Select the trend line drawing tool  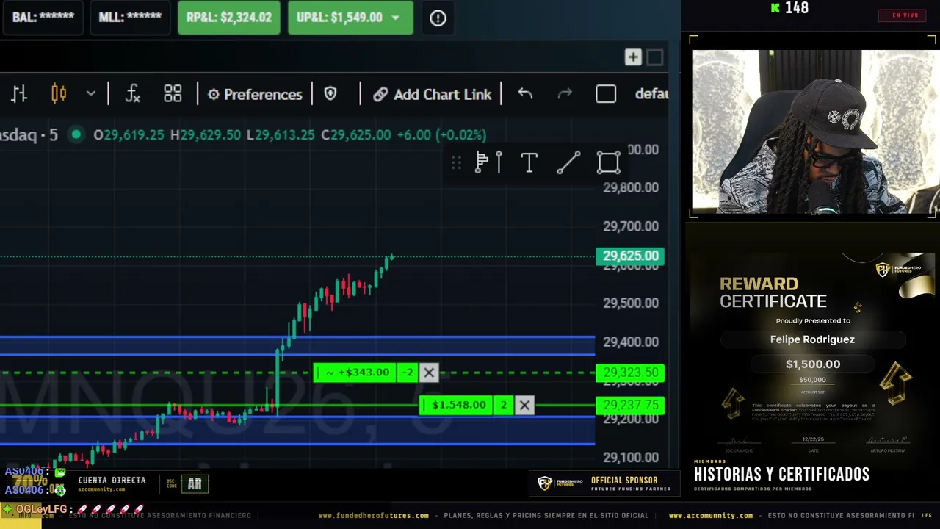click(x=568, y=162)
